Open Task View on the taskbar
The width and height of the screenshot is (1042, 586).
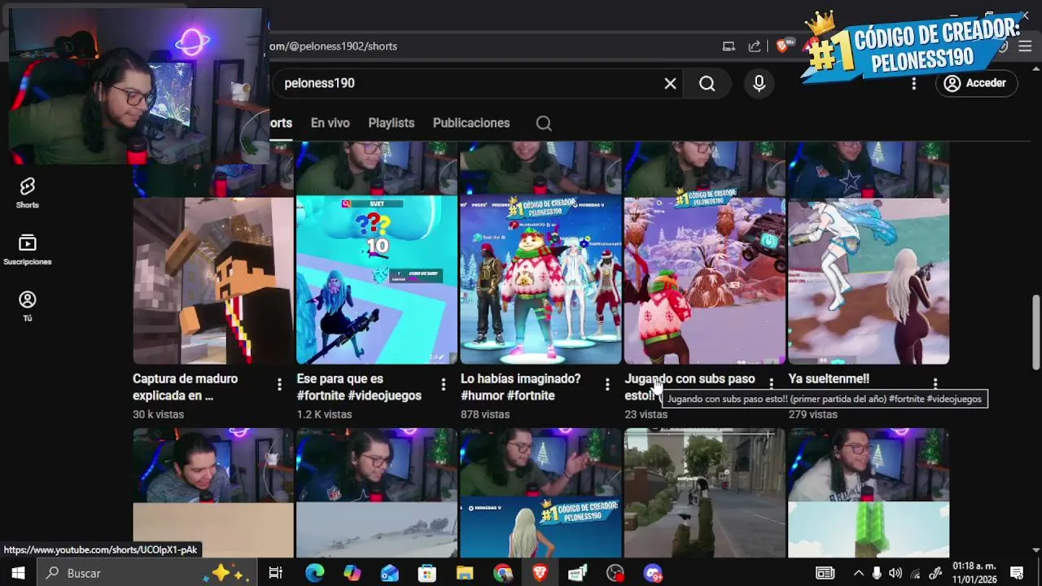tap(275, 573)
